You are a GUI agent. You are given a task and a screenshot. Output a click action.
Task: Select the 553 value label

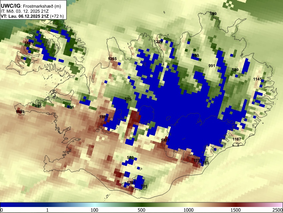click(130, 158)
